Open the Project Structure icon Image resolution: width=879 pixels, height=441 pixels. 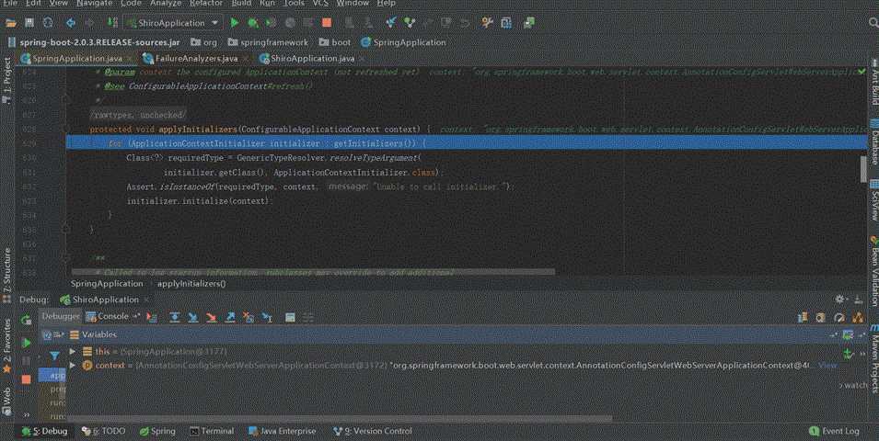505,23
